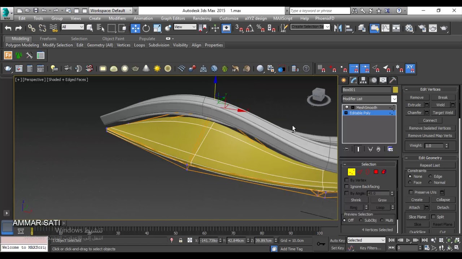
Task: Open the Utilities hammer tab icon
Action: pyautogui.click(x=393, y=80)
